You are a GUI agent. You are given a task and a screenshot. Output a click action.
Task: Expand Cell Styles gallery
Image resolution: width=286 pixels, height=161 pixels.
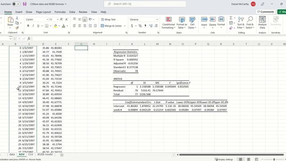pos(192,23)
